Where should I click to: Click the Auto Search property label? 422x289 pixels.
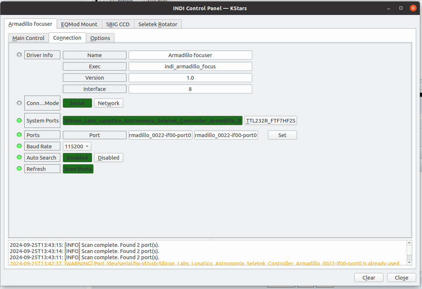tap(42, 158)
